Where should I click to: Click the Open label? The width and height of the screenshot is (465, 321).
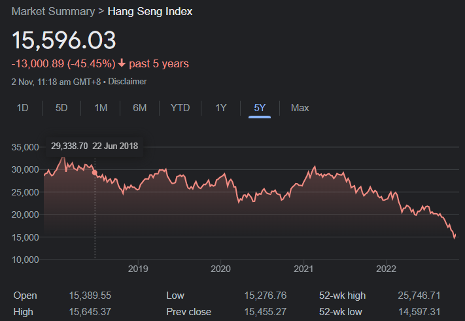coord(26,296)
